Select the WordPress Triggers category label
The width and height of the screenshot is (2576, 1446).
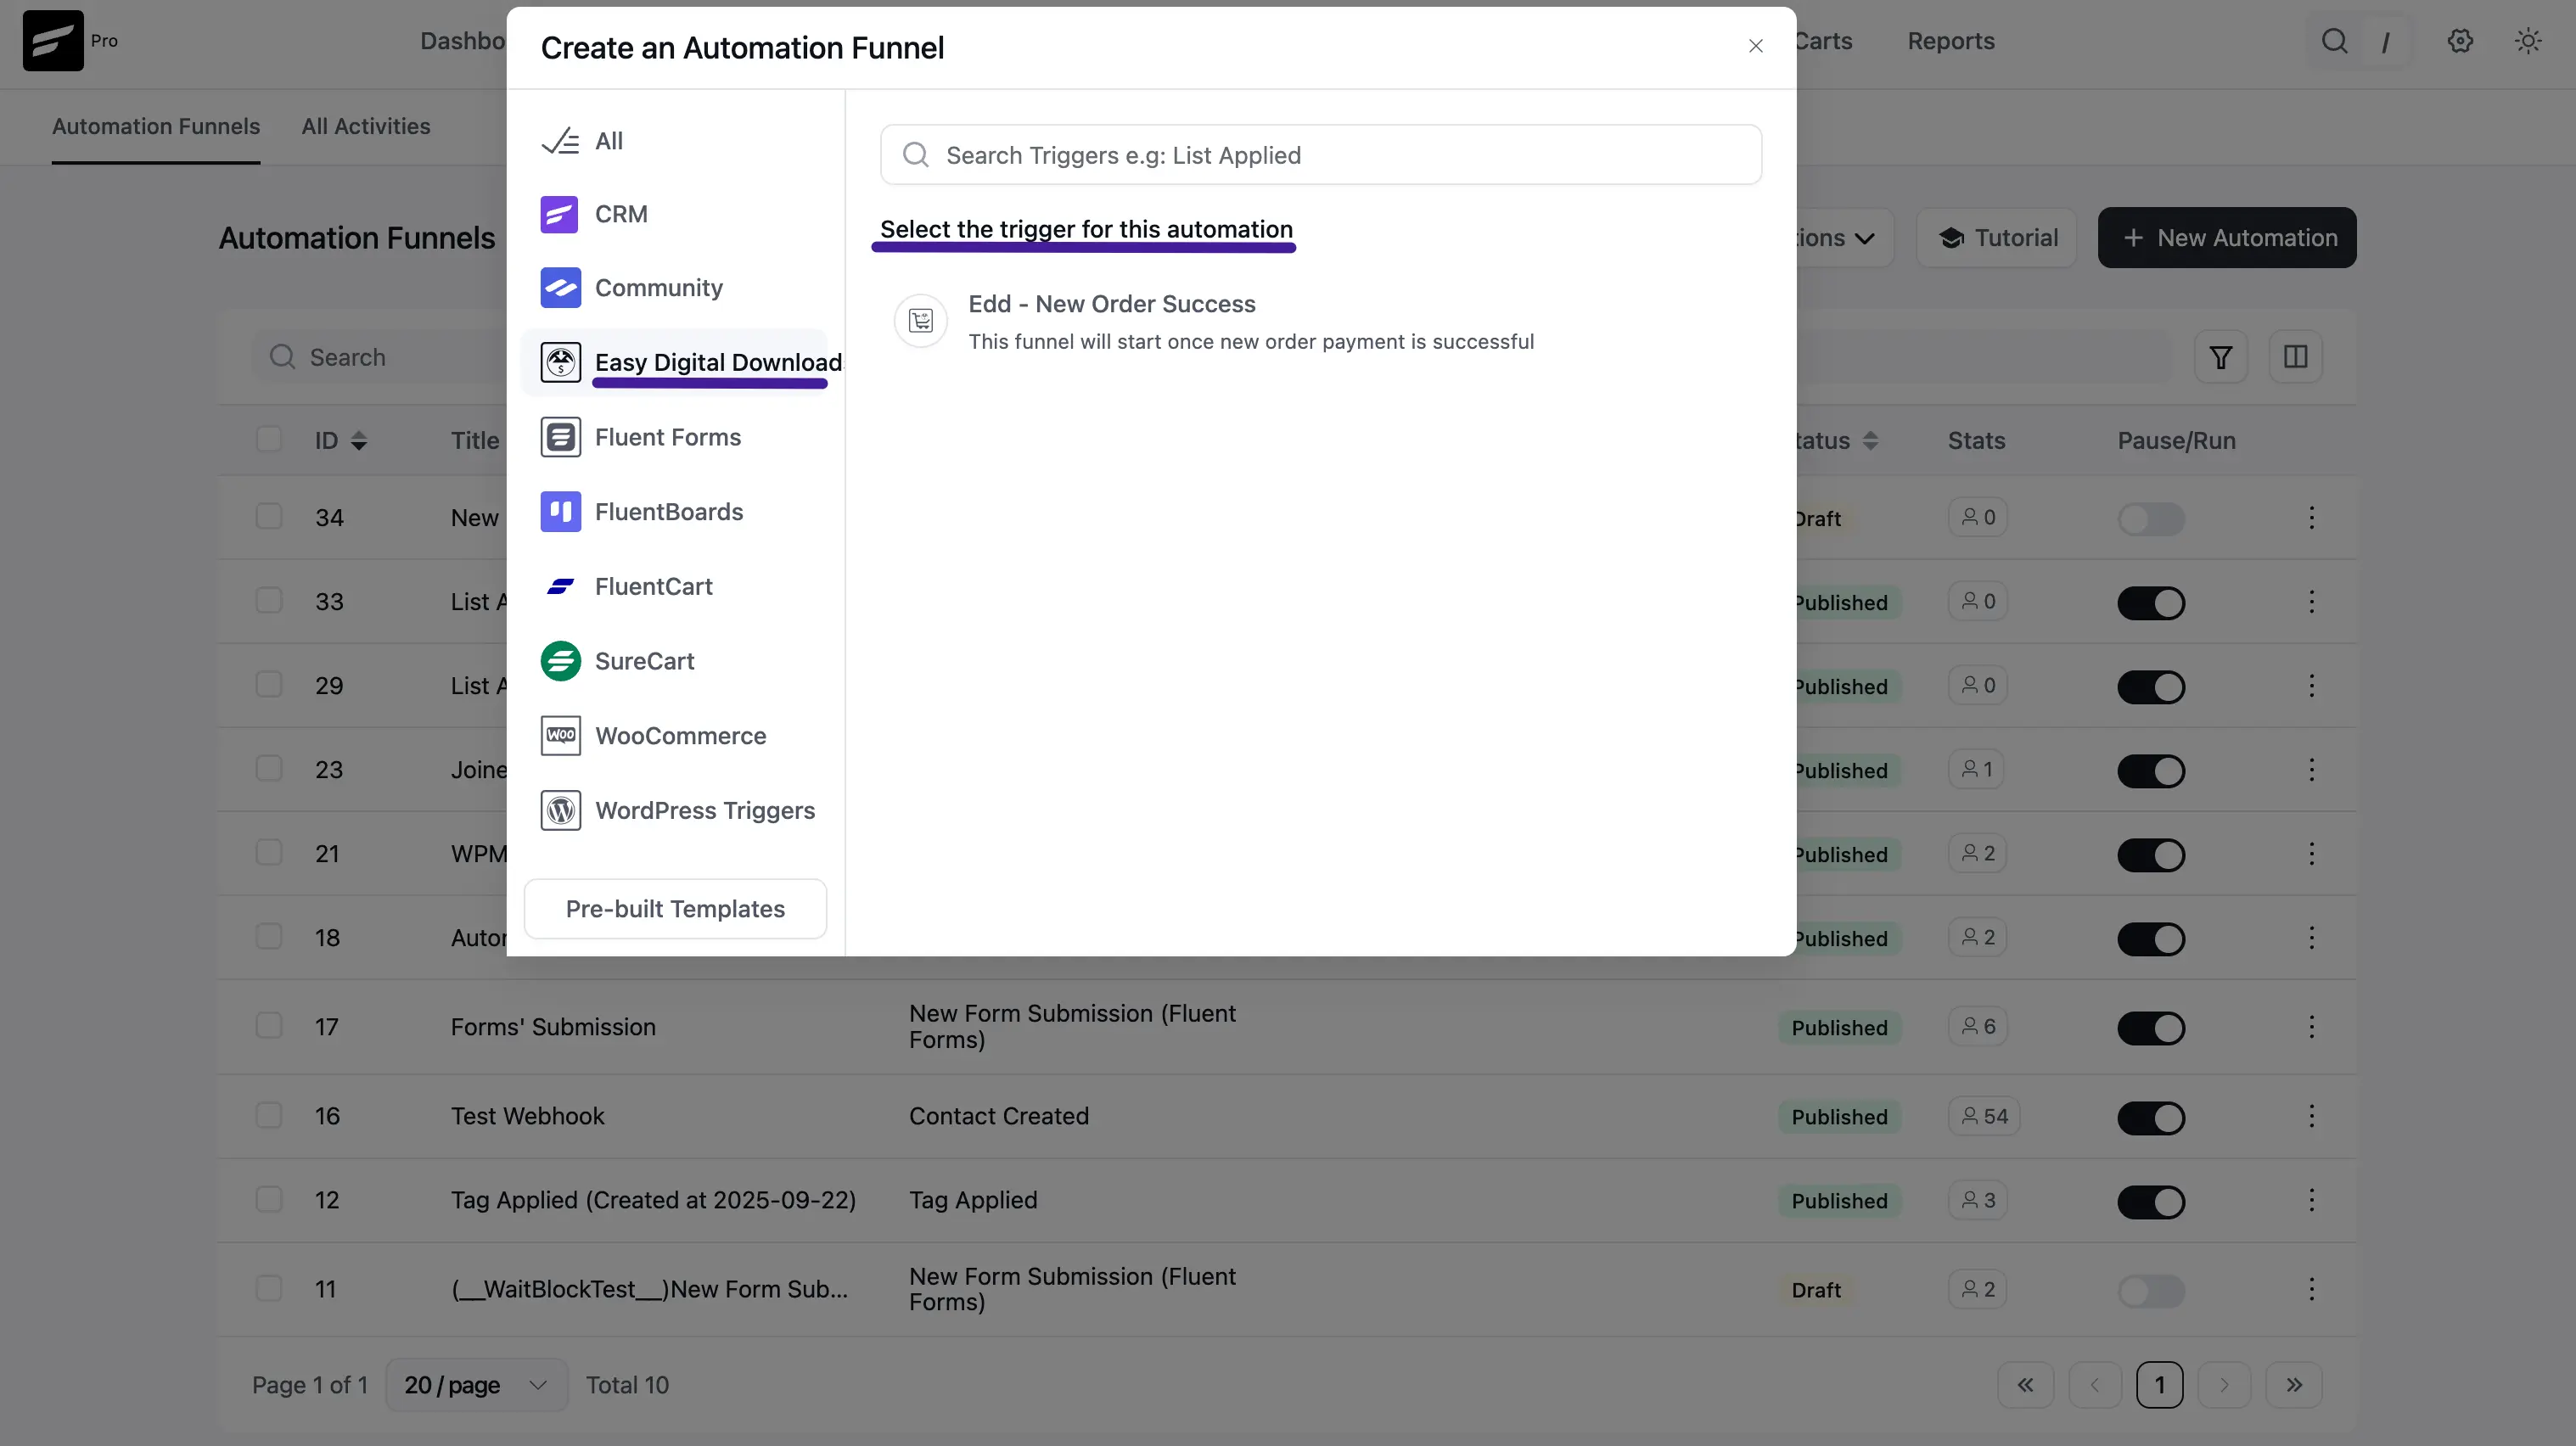pos(705,810)
